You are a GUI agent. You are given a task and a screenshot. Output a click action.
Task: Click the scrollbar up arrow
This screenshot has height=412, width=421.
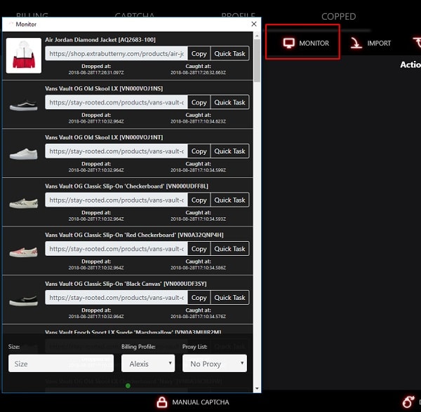click(257, 35)
